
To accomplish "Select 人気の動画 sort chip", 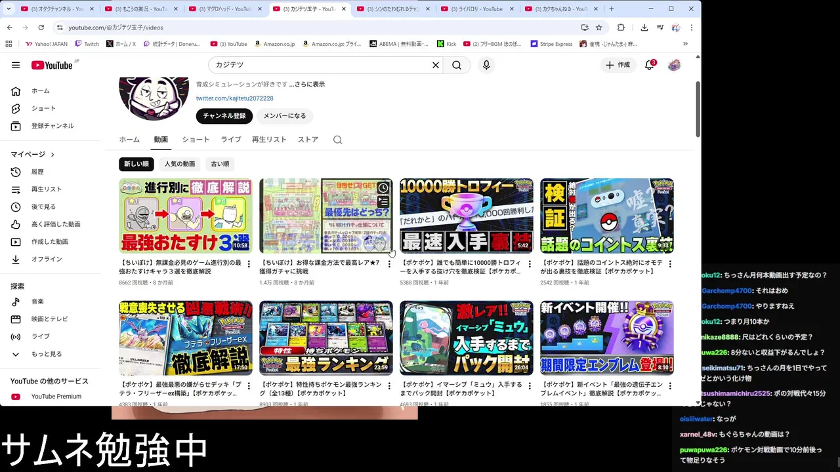I will pyautogui.click(x=180, y=164).
